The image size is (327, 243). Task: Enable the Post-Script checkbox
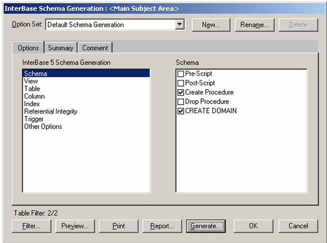pos(181,83)
